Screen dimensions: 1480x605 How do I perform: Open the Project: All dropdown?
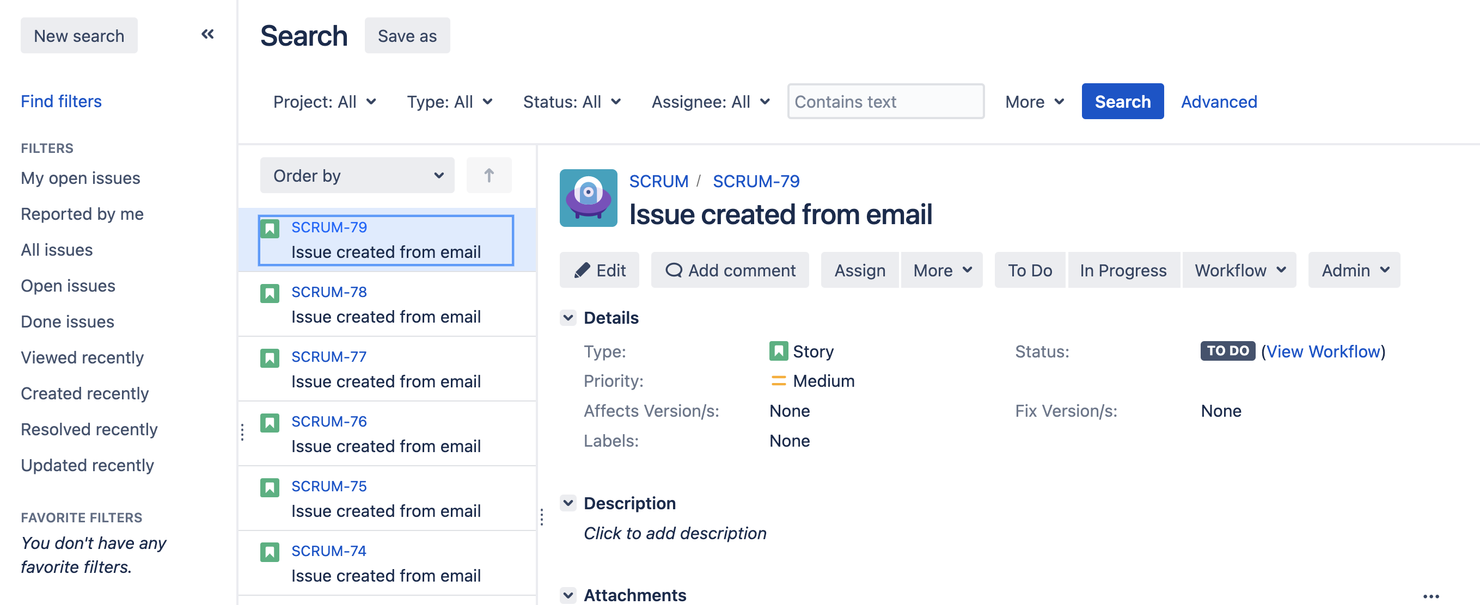point(325,102)
